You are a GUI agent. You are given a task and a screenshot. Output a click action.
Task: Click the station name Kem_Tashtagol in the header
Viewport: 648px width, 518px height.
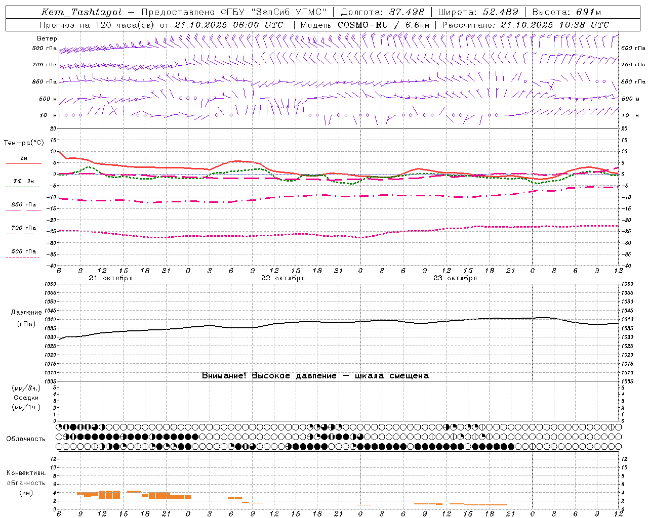click(82, 12)
